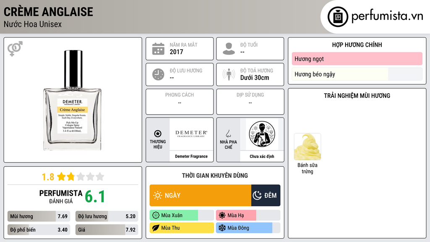The height and width of the screenshot is (242, 430).
Task: Click the leaf icon for Mùa Thu
Action: pos(155,228)
